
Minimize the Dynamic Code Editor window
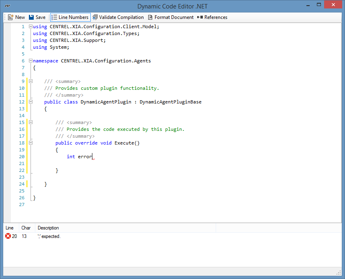click(308, 5)
